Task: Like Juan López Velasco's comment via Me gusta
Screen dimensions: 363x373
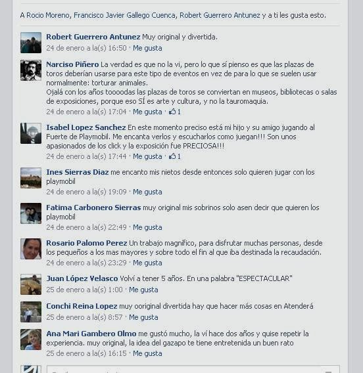Action: click(x=143, y=290)
